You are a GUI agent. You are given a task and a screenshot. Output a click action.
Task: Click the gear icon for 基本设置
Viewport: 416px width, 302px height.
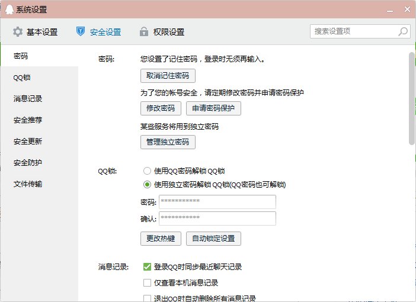(18, 32)
